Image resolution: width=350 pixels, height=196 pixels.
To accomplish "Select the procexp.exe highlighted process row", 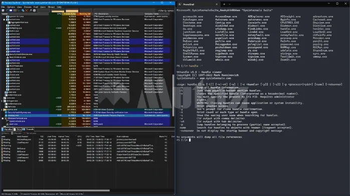I will click(86, 115).
